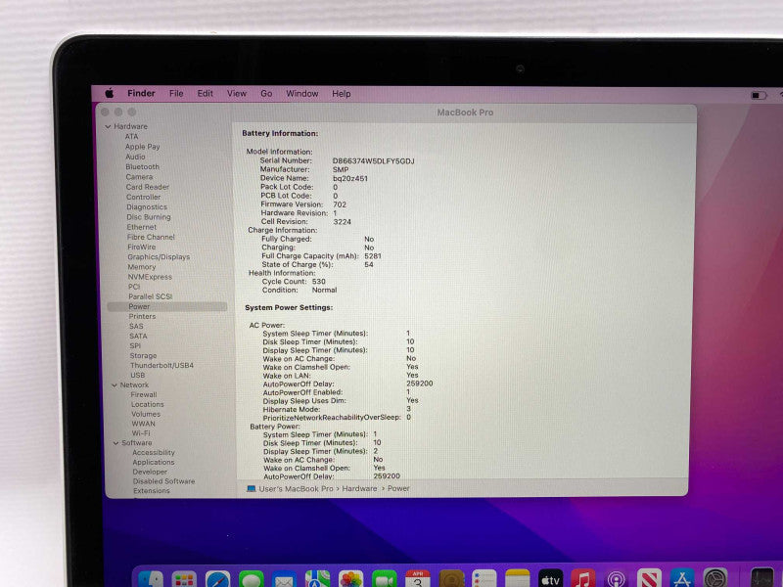The width and height of the screenshot is (783, 587).
Task: Click the battery serial number value
Action: click(374, 161)
